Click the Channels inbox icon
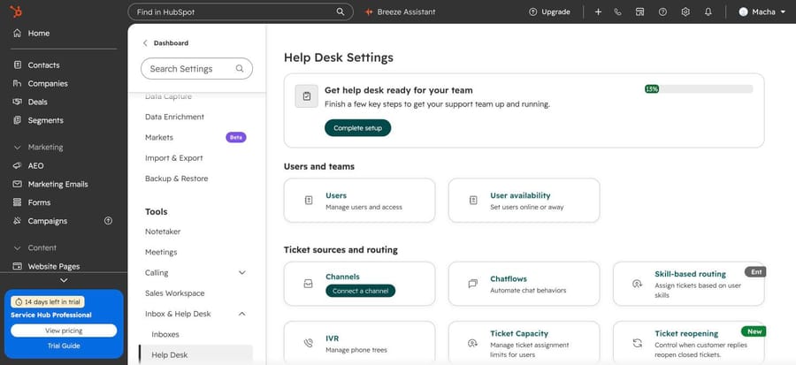796x365 pixels. tap(308, 284)
